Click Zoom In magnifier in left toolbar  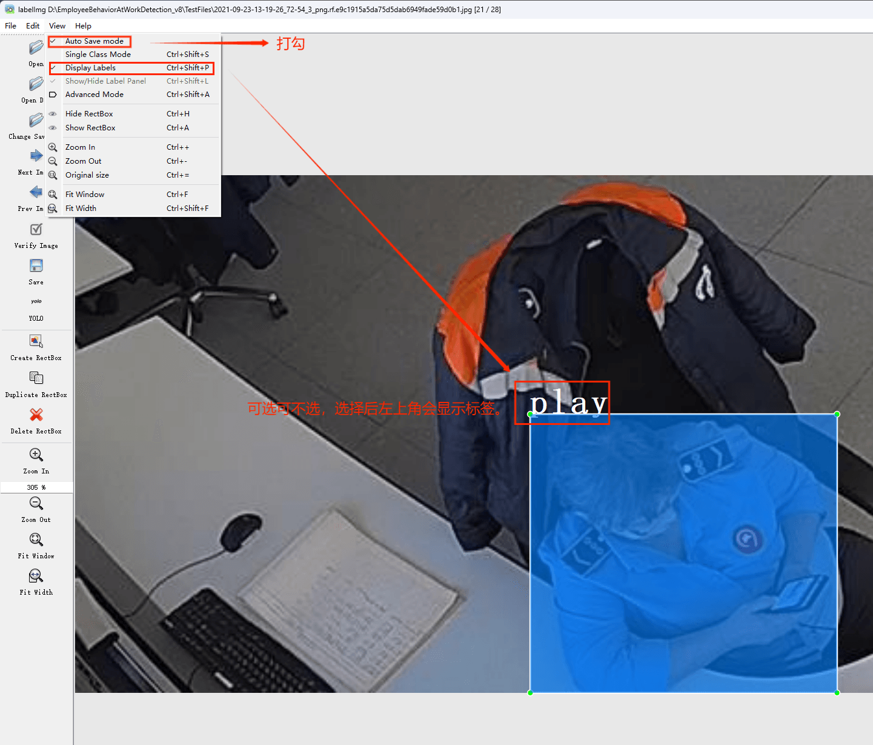point(36,455)
